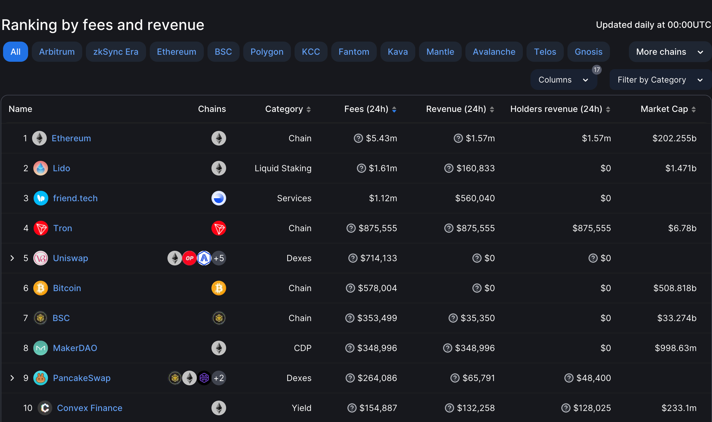
Task: Click the +5 more chains badge for Uniswap
Action: (x=219, y=258)
